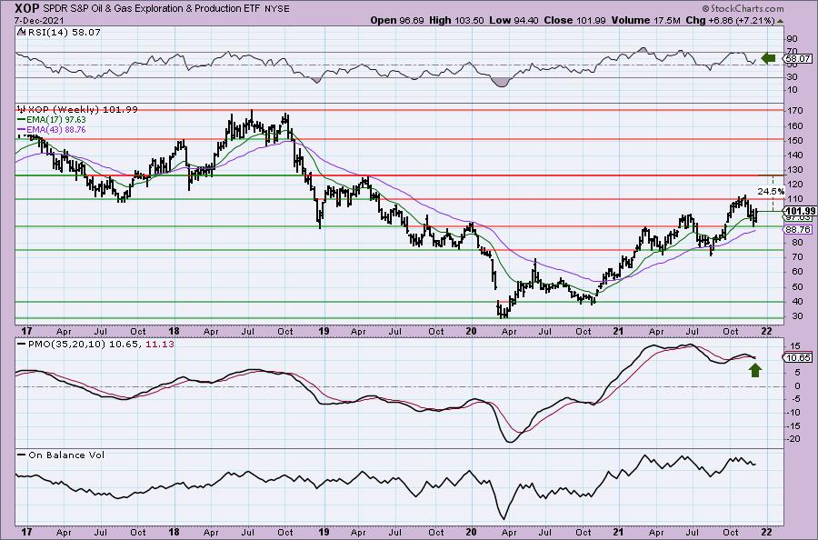Click the Open 96.69 value
This screenshot has height=540, width=818.
(398, 20)
